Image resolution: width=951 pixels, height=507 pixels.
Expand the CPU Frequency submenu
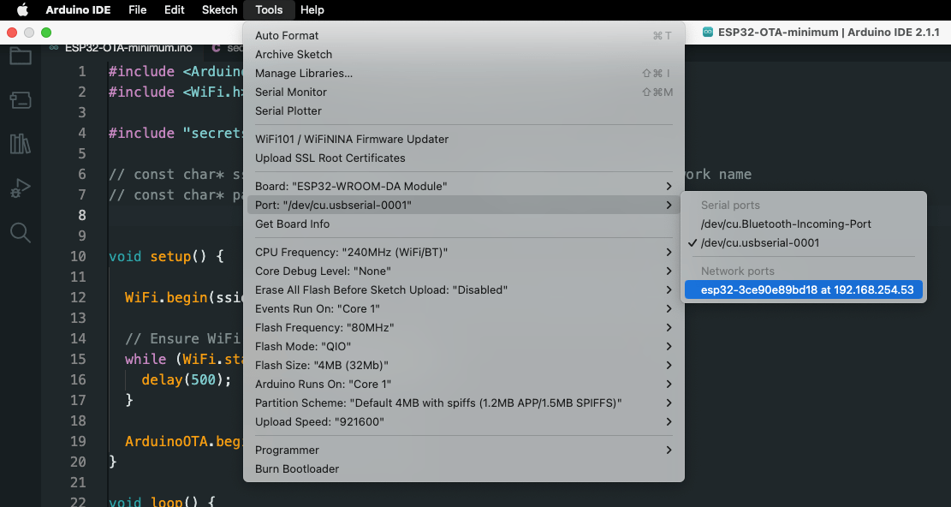point(464,253)
